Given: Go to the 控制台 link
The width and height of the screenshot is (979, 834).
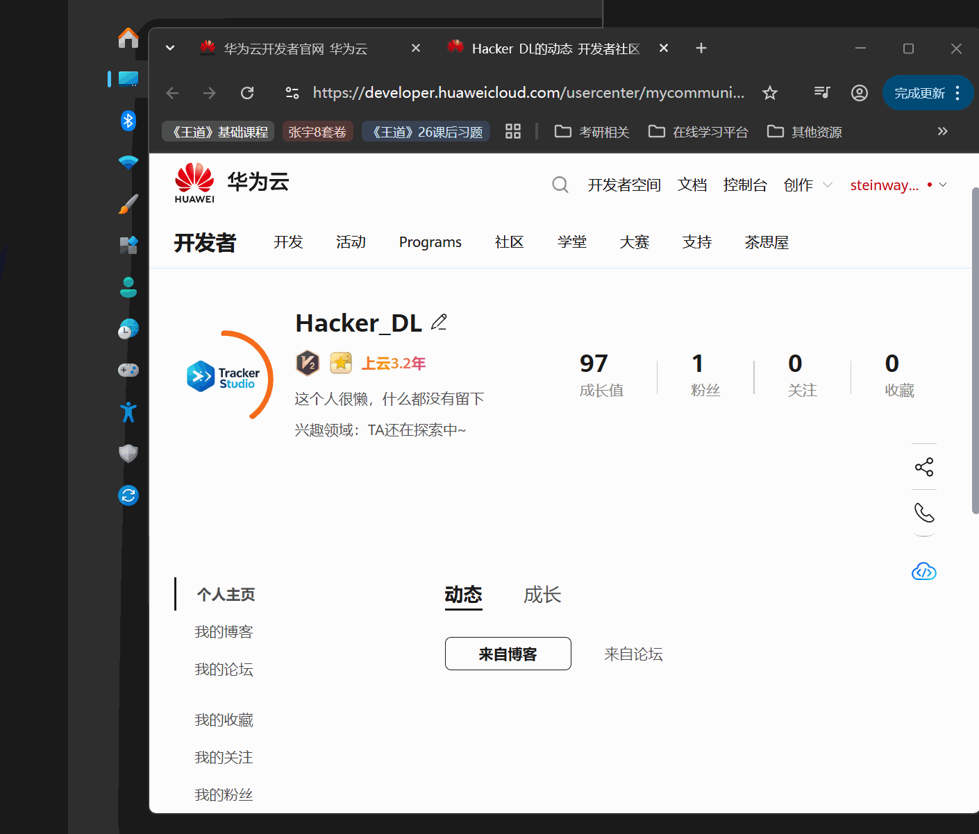Looking at the screenshot, I should (x=745, y=185).
